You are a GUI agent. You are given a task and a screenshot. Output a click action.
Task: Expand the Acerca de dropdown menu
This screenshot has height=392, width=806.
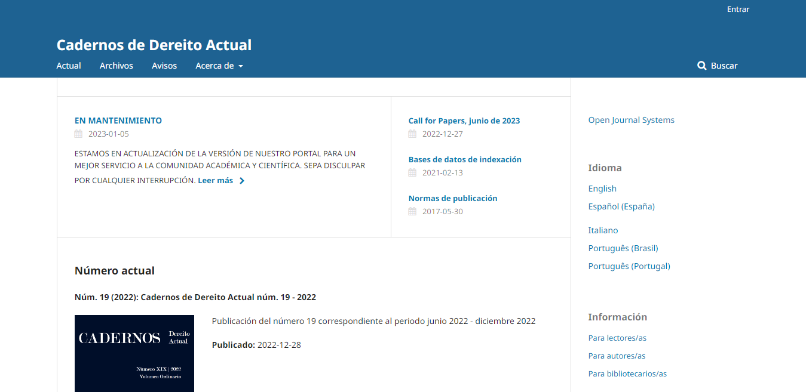click(219, 66)
